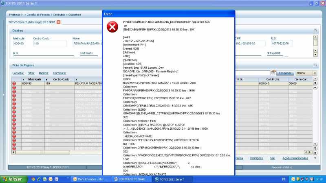Switch to CONTRATO DE TRAB taskbar window
This screenshot has height=183, width=326.
131,179
